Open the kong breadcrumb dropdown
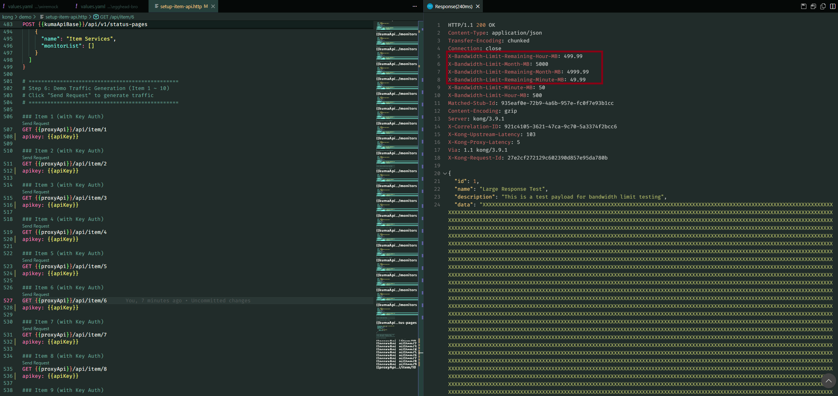Screen dimensions: 838x396 (x=7, y=17)
